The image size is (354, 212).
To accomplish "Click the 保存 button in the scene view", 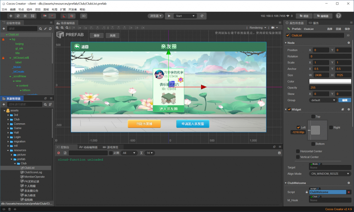I will [x=96, y=36].
